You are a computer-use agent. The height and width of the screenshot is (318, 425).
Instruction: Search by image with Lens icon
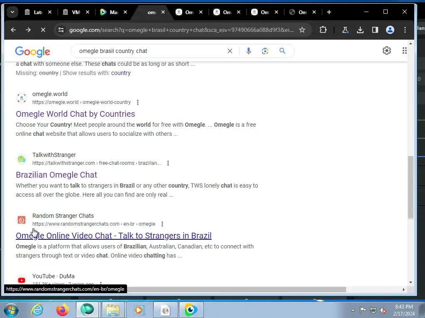pos(265,51)
